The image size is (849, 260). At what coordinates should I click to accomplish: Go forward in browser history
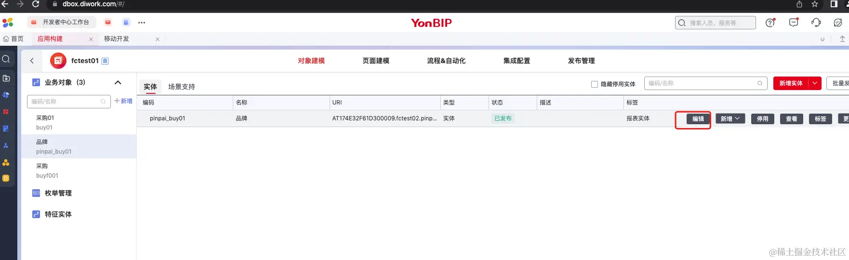20,4
